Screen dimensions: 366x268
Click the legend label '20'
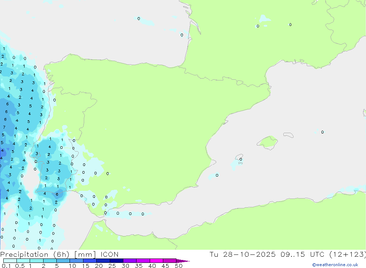99,266
